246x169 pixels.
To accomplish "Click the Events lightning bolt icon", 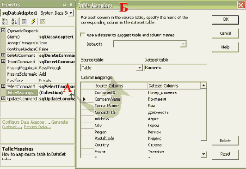I will point(33,21).
